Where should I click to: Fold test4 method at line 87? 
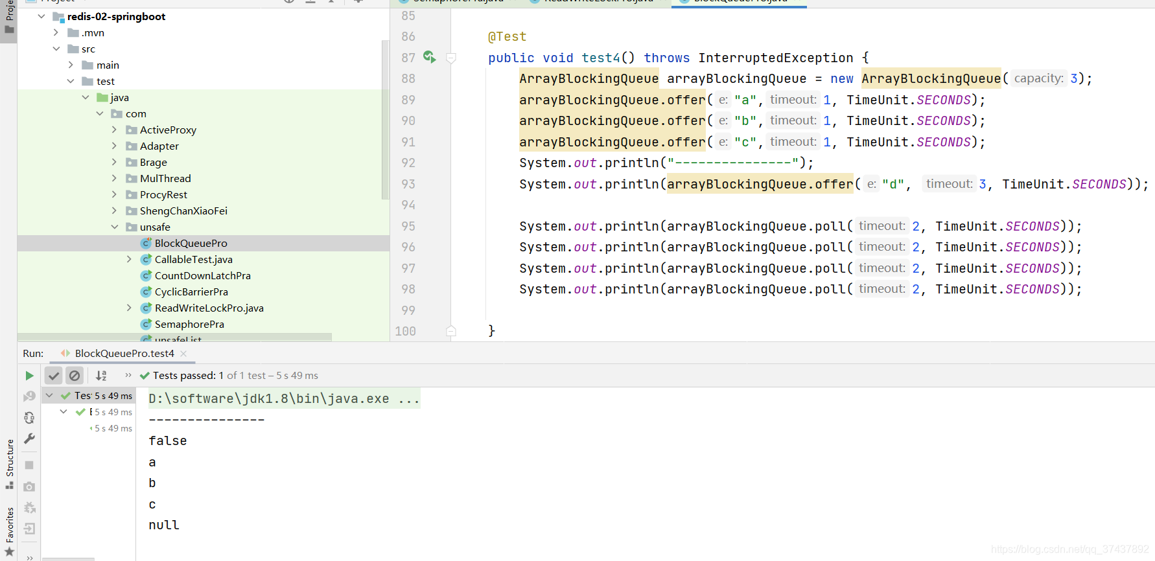point(451,58)
